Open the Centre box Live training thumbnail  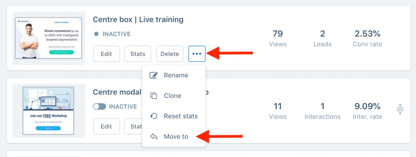click(x=49, y=38)
